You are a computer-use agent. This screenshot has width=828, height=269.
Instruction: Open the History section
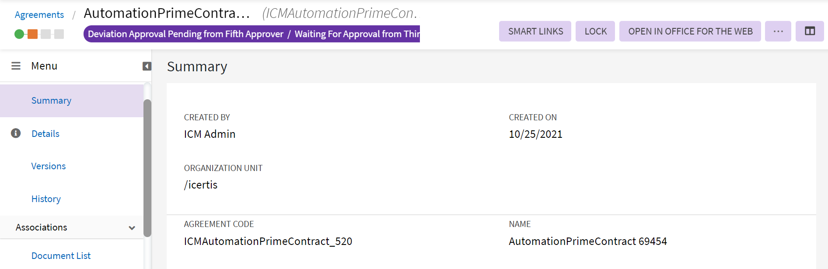[x=46, y=199]
